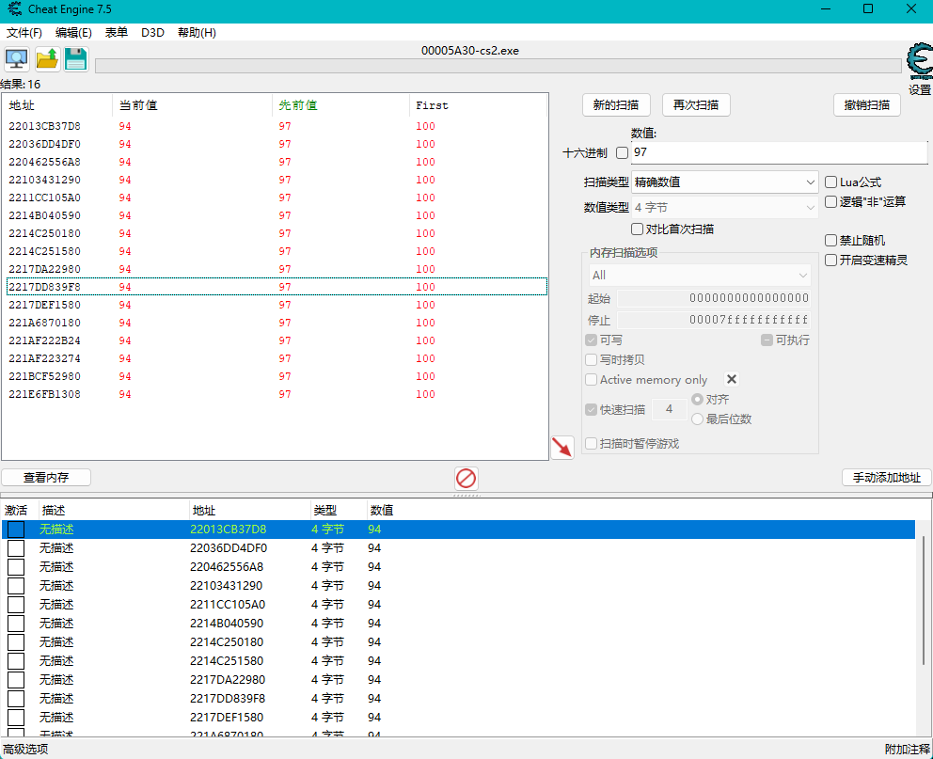
Task: Open the 编辑(E) menu
Action: [73, 33]
